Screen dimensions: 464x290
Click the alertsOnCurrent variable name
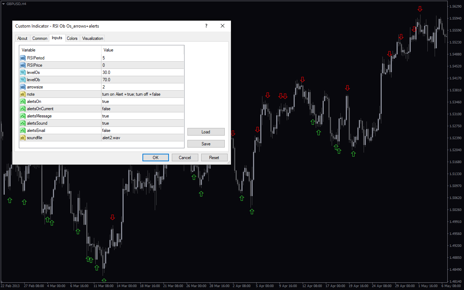pos(40,109)
